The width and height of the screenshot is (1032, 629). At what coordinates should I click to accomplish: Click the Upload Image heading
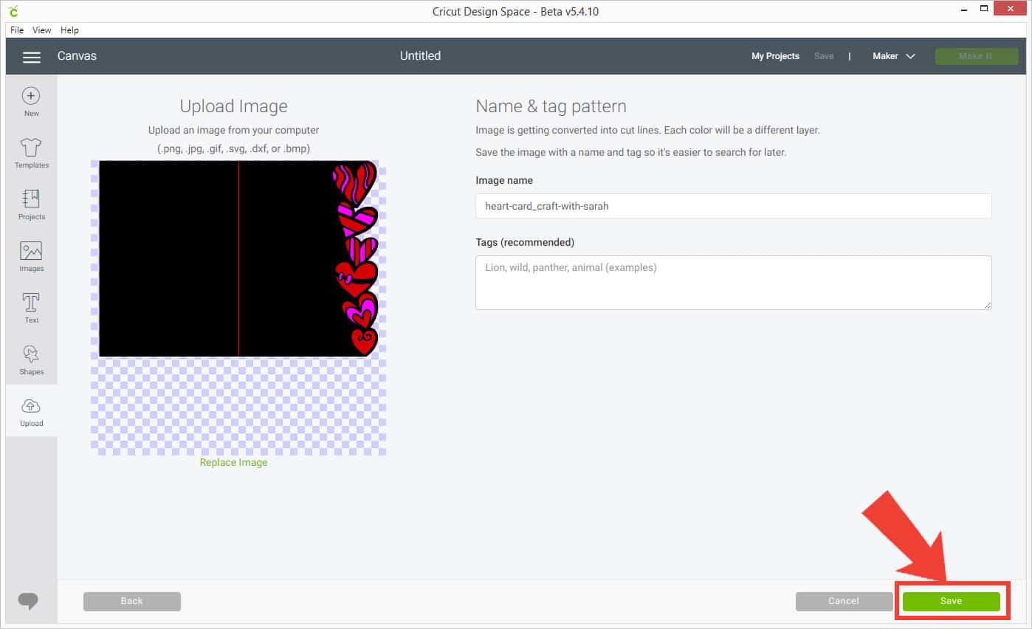click(x=233, y=106)
